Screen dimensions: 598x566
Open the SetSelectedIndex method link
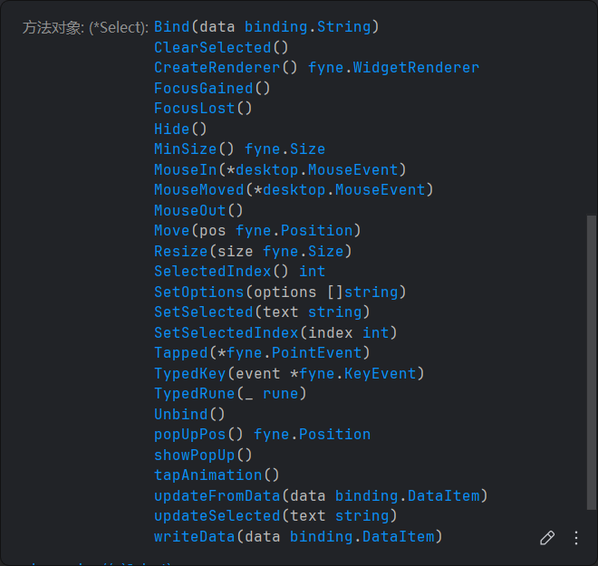(x=226, y=332)
